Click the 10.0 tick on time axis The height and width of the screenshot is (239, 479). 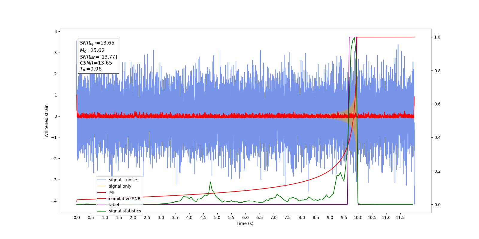point(358,217)
